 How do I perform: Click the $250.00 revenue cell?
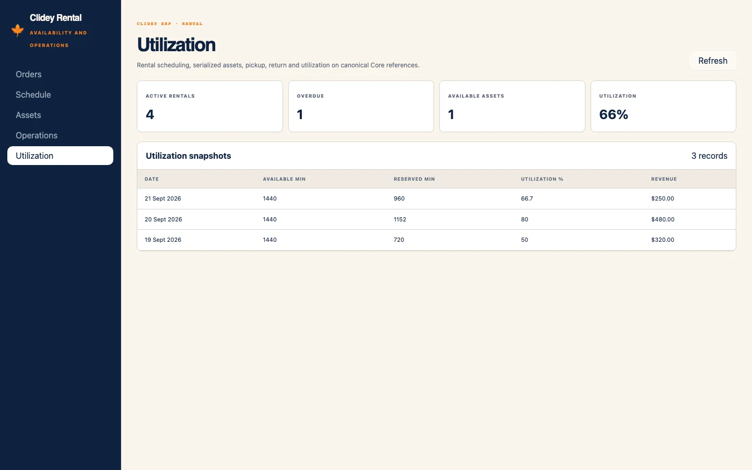tap(663, 198)
